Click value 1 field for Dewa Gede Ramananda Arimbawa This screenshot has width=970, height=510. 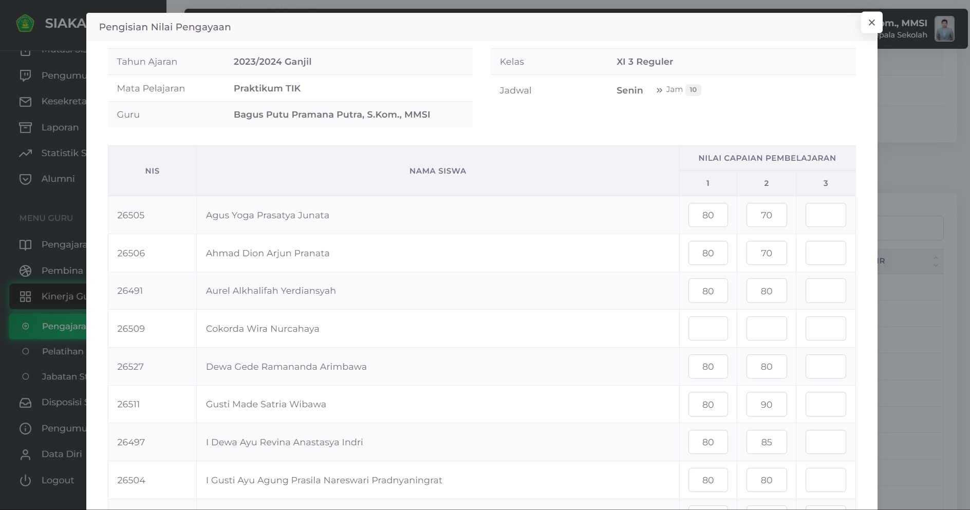pyautogui.click(x=708, y=367)
